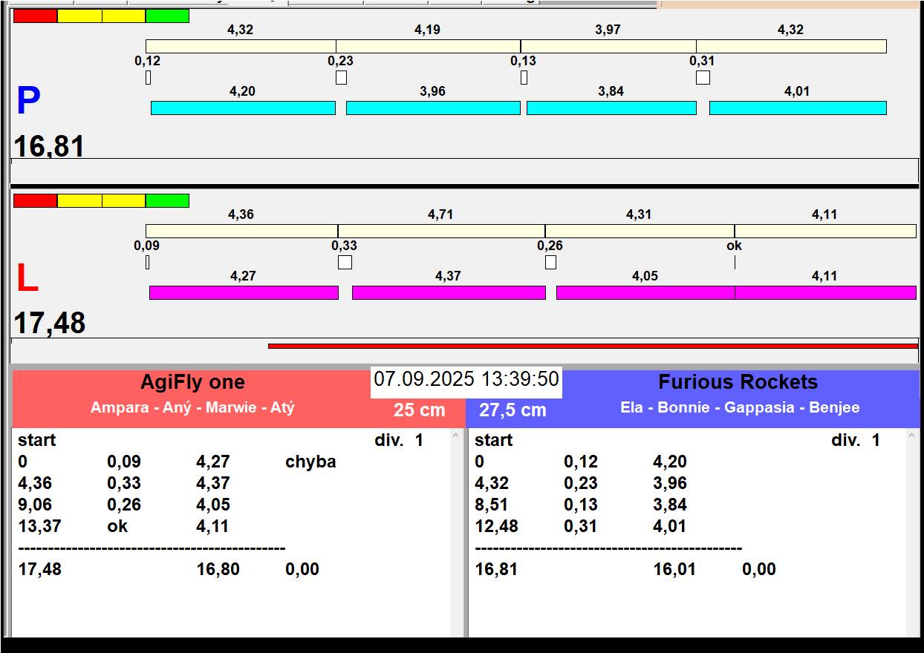Click the green start light in lane P
The image size is (924, 653).
167,16
